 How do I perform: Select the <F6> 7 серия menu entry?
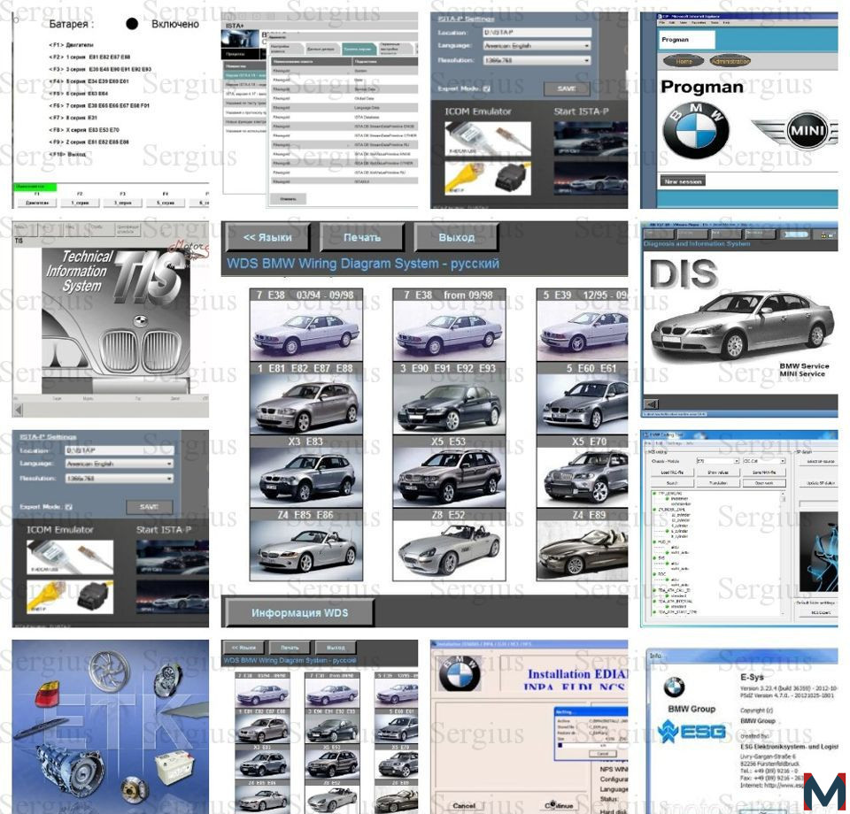pos(99,105)
